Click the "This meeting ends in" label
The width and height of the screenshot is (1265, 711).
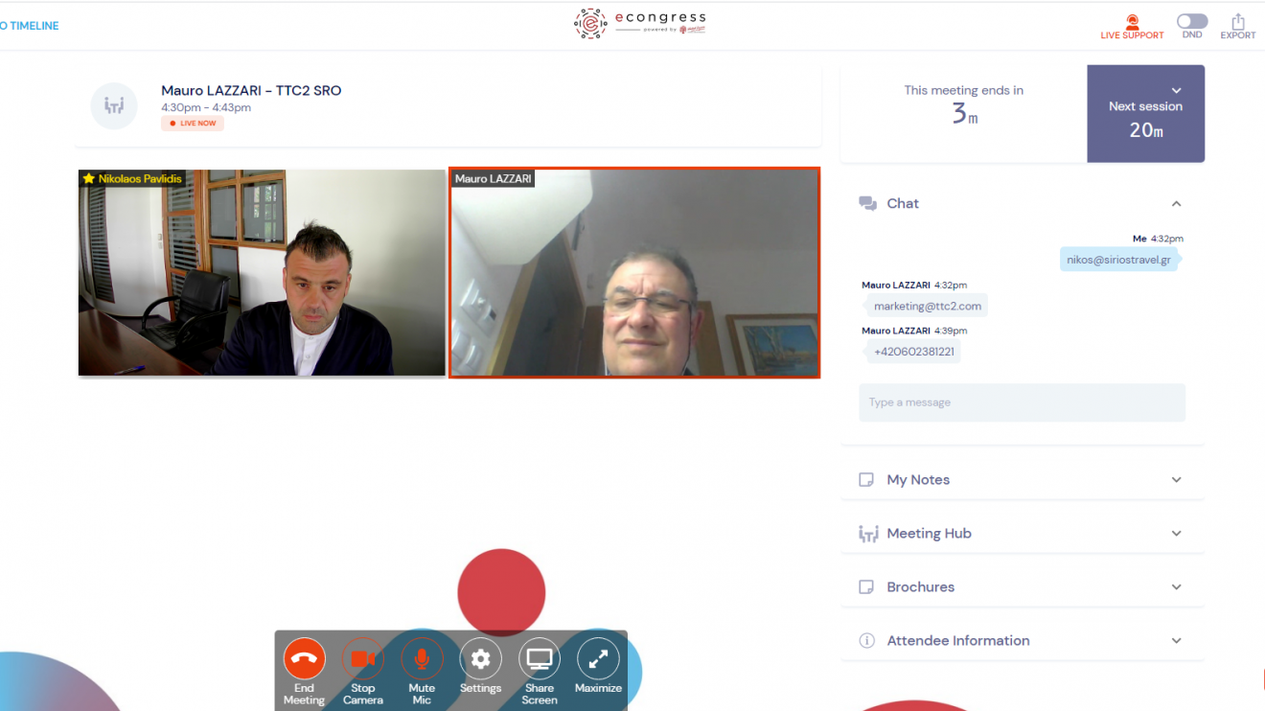963,91
